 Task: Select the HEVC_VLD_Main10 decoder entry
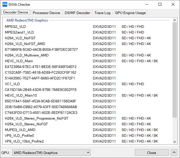point(21,95)
